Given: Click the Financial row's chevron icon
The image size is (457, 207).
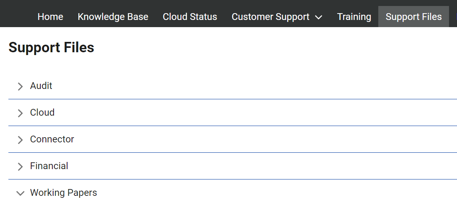Looking at the screenshot, I should click(20, 167).
